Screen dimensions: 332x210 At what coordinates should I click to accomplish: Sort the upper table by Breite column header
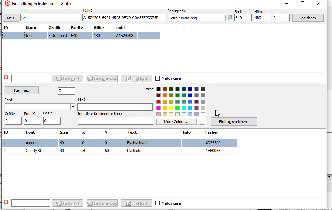77,27
